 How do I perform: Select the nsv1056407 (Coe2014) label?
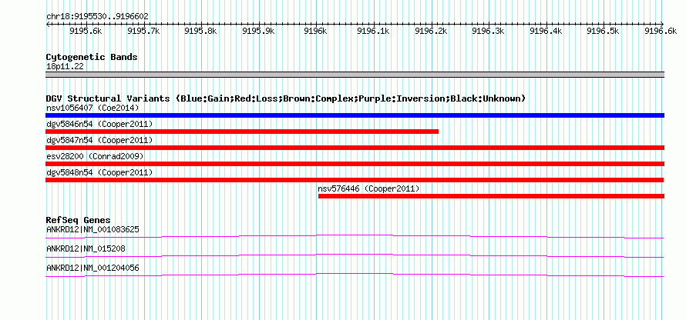[92, 108]
